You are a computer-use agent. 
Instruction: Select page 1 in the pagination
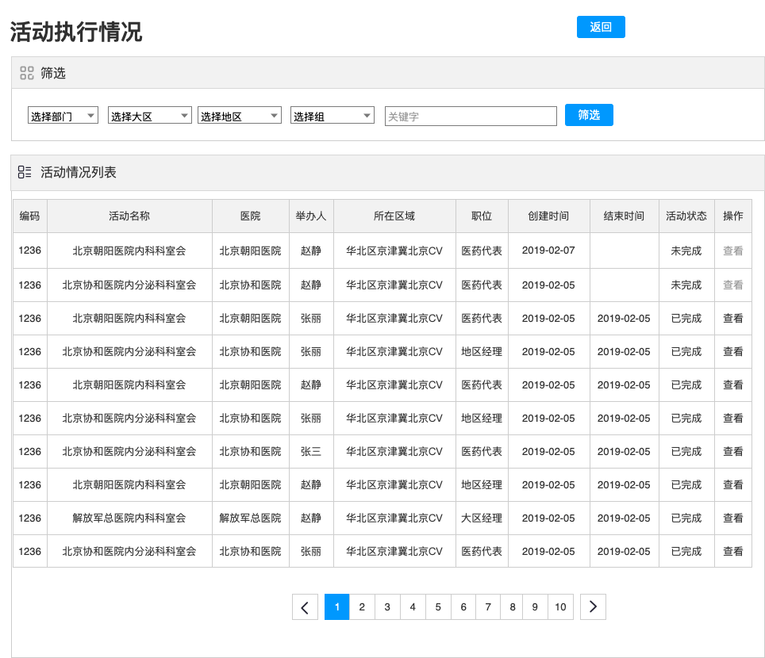337,606
